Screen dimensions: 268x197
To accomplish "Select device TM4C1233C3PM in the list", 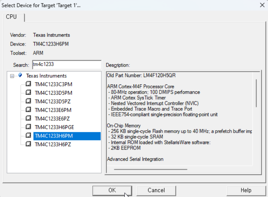I will 53,84.
